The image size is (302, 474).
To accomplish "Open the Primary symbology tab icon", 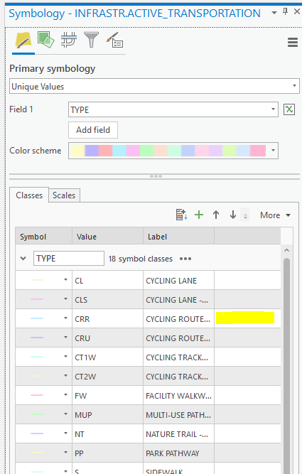I will (23, 41).
